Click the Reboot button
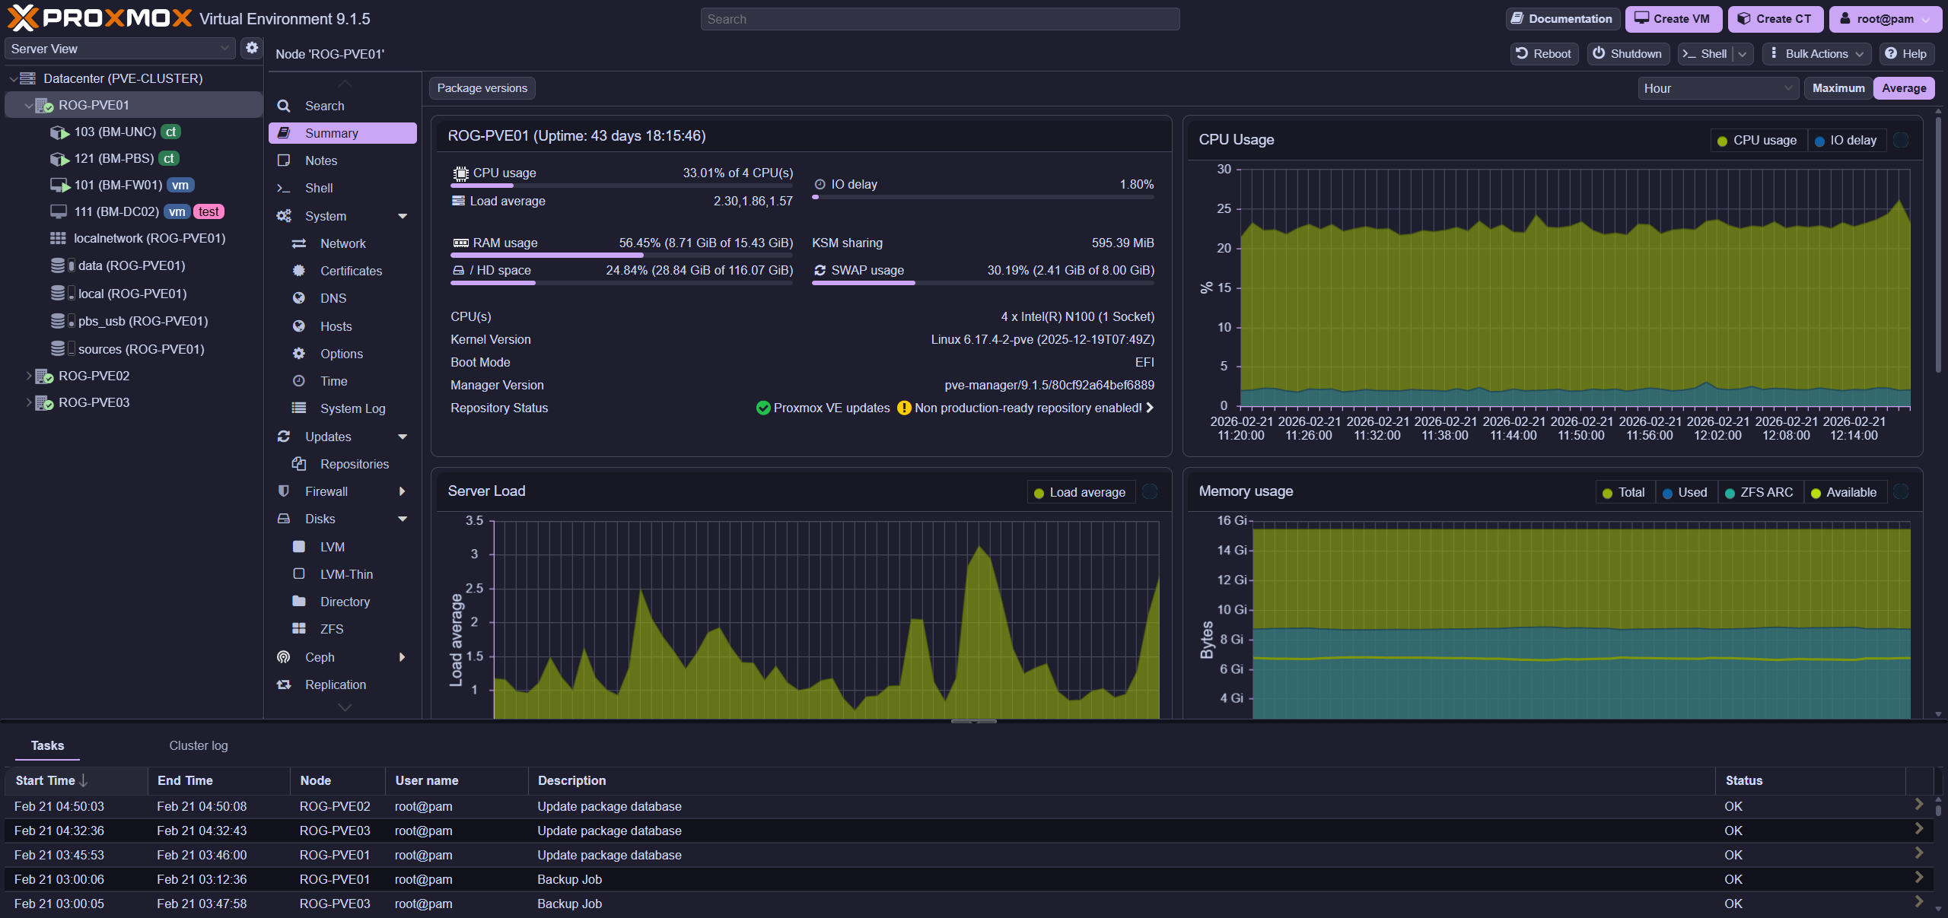Viewport: 1948px width, 918px height. 1543,54
